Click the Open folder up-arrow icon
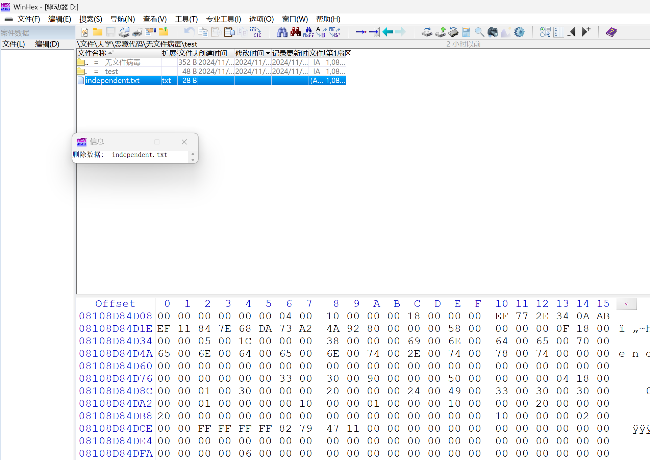The image size is (650, 460). coord(164,32)
